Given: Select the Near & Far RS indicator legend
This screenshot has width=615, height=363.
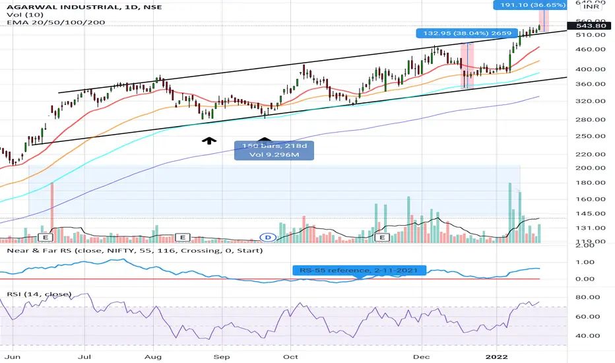Looking at the screenshot, I should pyautogui.click(x=135, y=250).
